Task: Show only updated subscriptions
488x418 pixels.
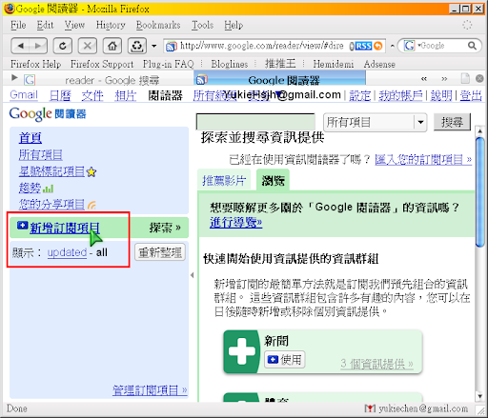Action: (x=67, y=252)
